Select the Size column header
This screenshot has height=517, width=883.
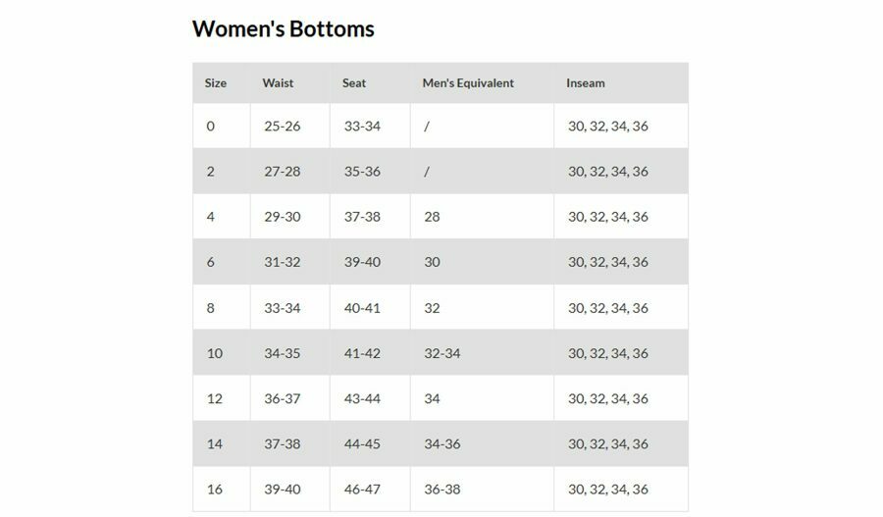coord(215,83)
